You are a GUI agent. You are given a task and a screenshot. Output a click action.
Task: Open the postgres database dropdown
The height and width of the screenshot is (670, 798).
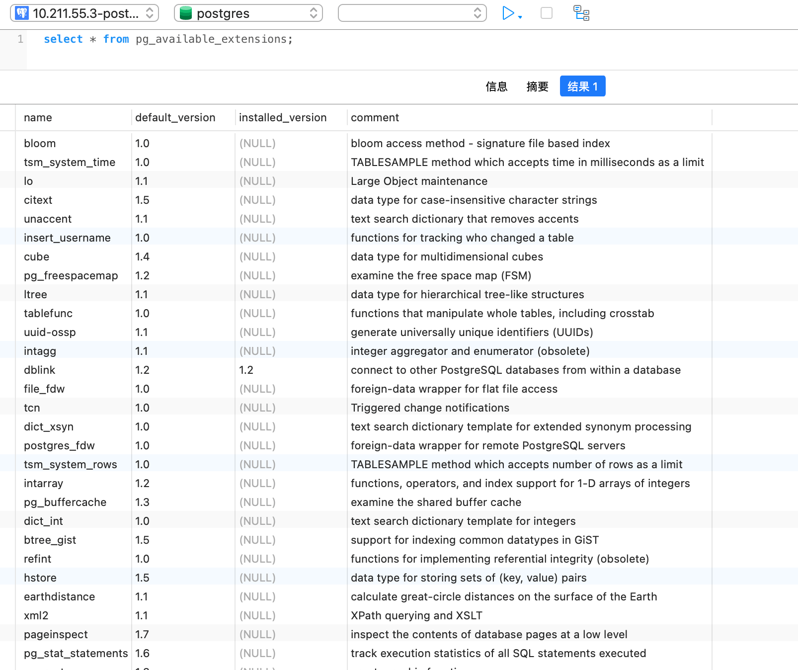248,13
